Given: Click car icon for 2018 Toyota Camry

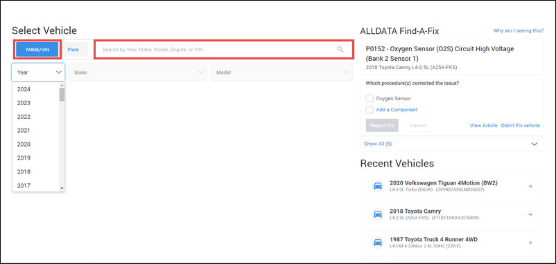Looking at the screenshot, I should 378,214.
